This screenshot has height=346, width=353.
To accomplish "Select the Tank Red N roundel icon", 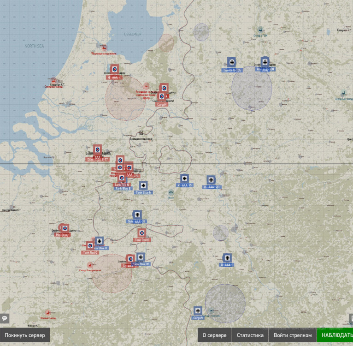I will [x=122, y=178].
